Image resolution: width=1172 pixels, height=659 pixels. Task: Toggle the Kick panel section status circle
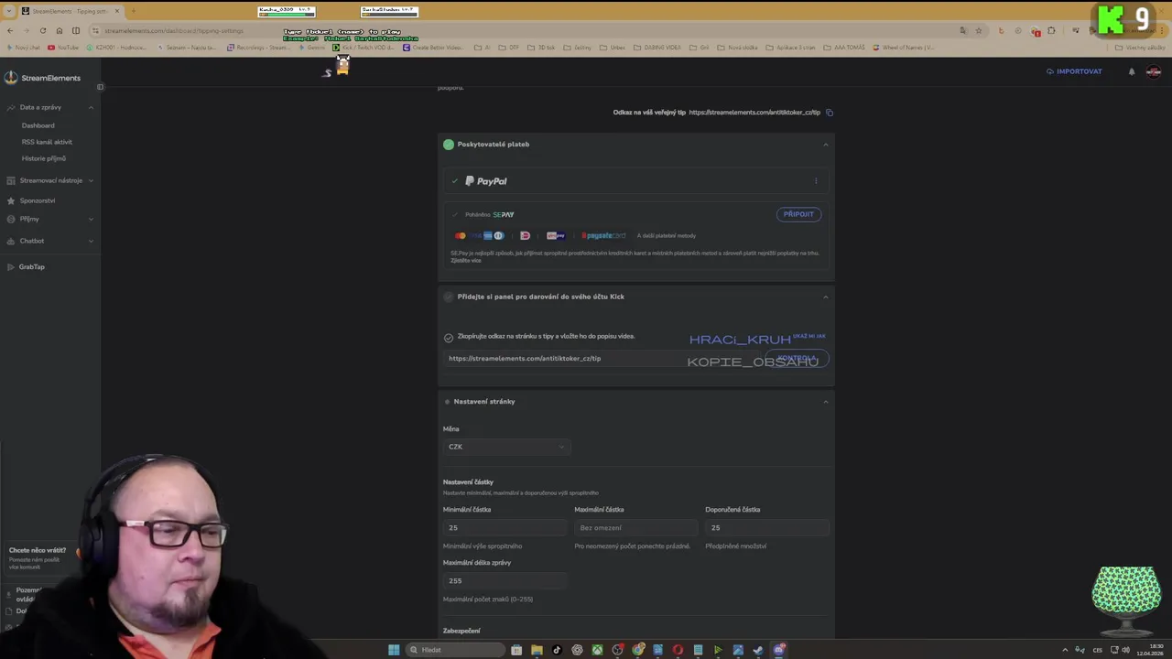(449, 297)
